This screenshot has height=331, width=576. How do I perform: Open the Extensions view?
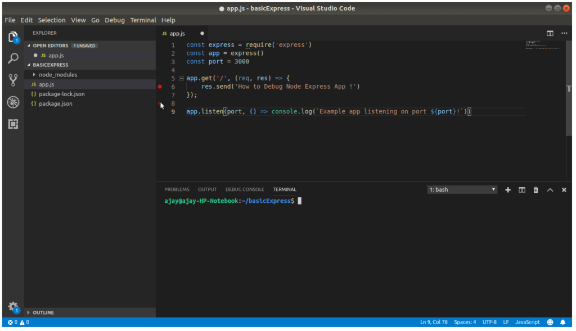tap(13, 124)
